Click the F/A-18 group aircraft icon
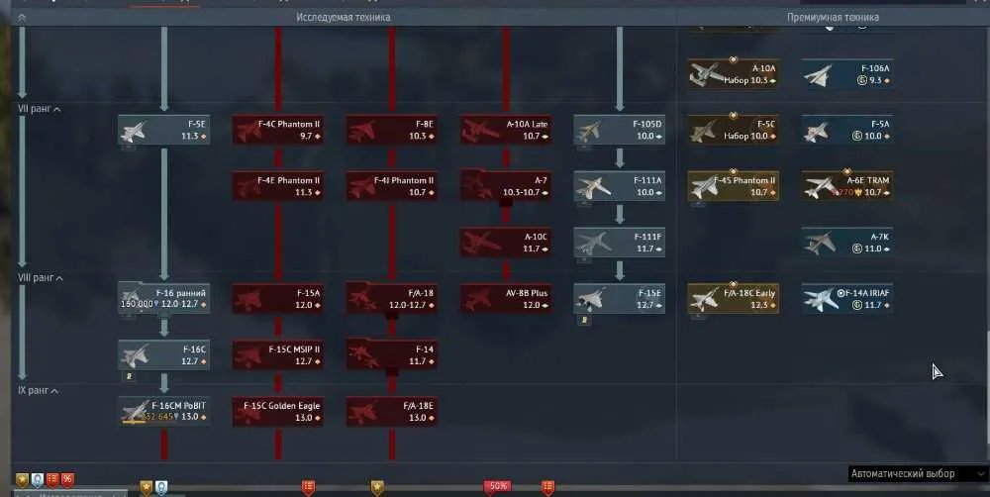The image size is (990, 497). tap(361, 299)
